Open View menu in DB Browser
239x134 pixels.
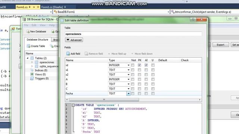point(43,25)
